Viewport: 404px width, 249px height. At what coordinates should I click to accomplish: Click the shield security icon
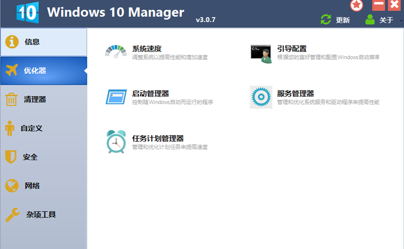coord(11,157)
